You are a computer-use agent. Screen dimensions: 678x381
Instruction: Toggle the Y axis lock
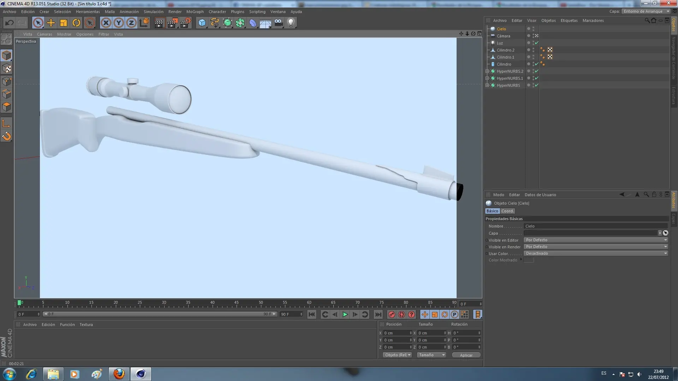pyautogui.click(x=119, y=23)
